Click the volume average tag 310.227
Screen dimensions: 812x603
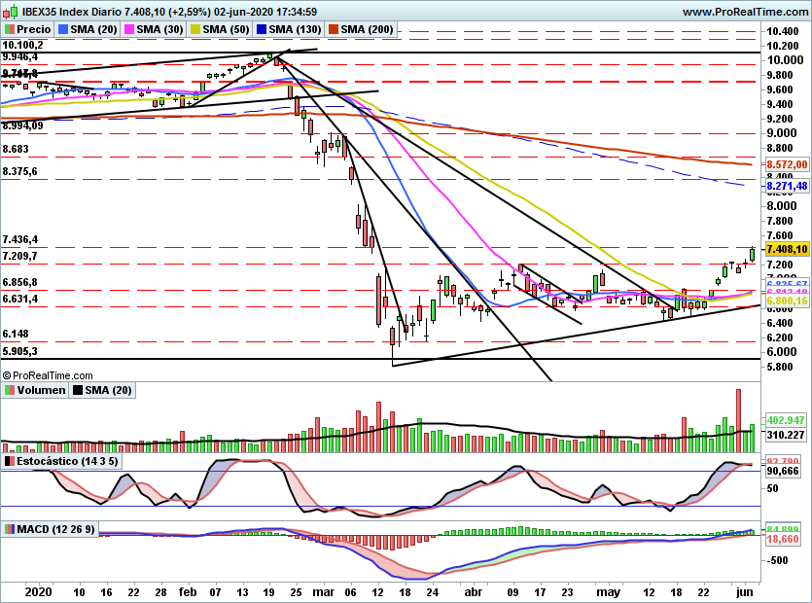tap(786, 435)
